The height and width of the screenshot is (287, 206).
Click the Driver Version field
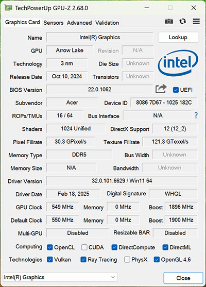pyautogui.click(x=122, y=181)
